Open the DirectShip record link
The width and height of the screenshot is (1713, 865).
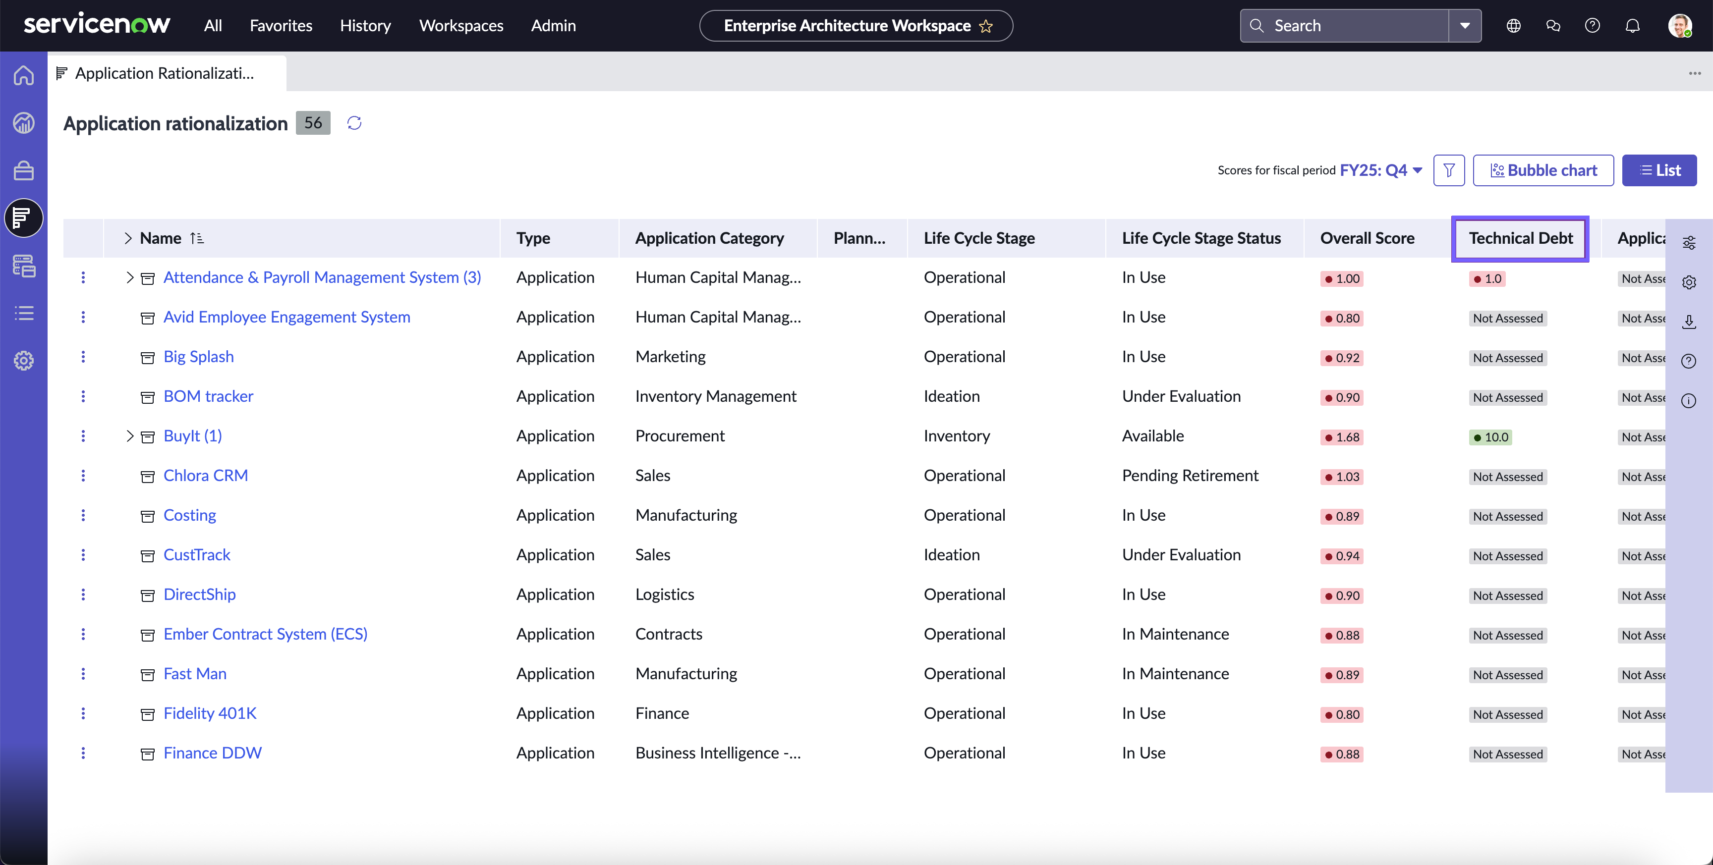(x=199, y=595)
